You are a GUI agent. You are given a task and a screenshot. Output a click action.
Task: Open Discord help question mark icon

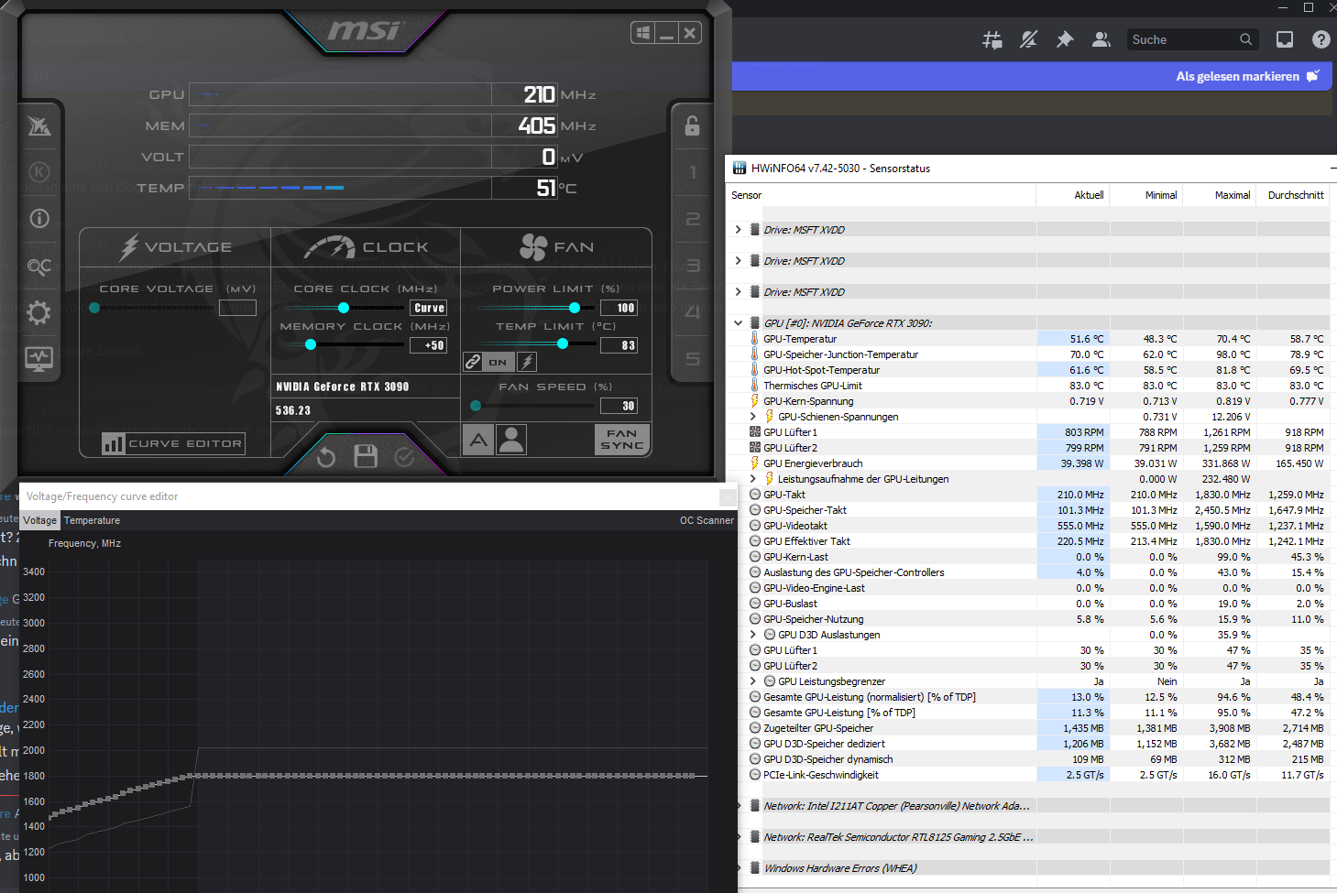[1321, 39]
